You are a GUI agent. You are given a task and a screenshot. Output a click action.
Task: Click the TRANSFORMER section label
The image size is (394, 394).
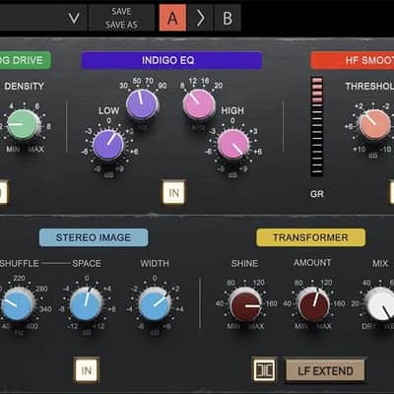click(310, 237)
